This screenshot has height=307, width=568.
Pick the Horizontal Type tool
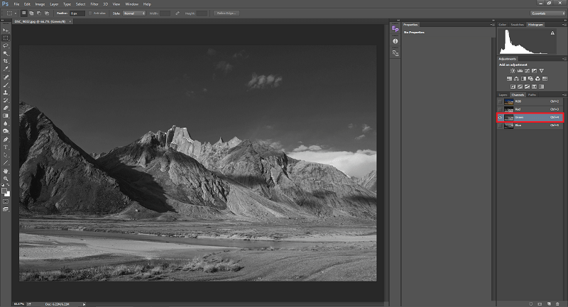(6, 147)
